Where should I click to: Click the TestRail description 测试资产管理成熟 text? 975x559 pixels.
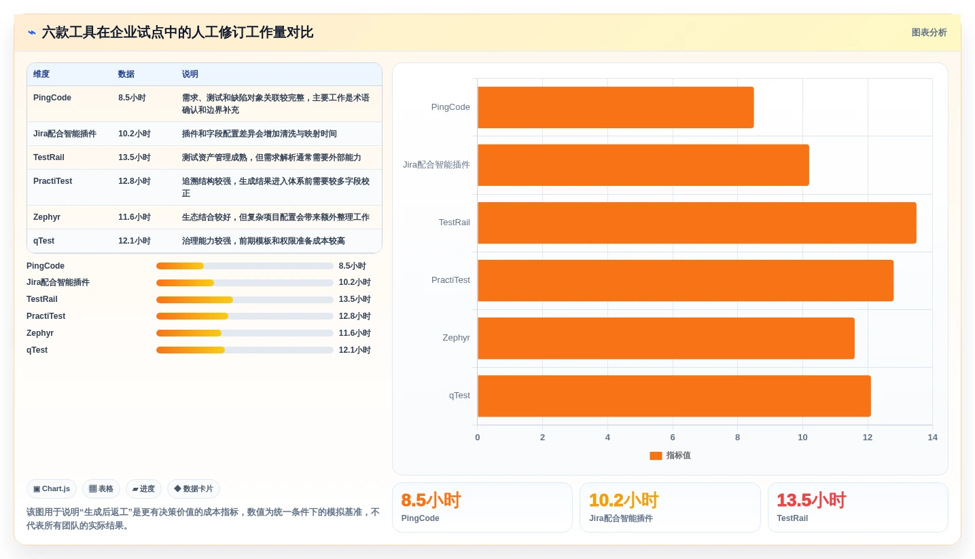click(x=272, y=157)
